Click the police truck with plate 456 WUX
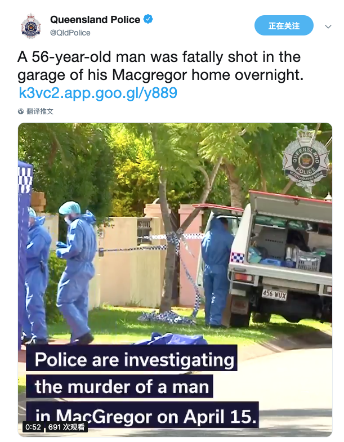Image resolution: width=344 pixels, height=442 pixels. [x=281, y=257]
